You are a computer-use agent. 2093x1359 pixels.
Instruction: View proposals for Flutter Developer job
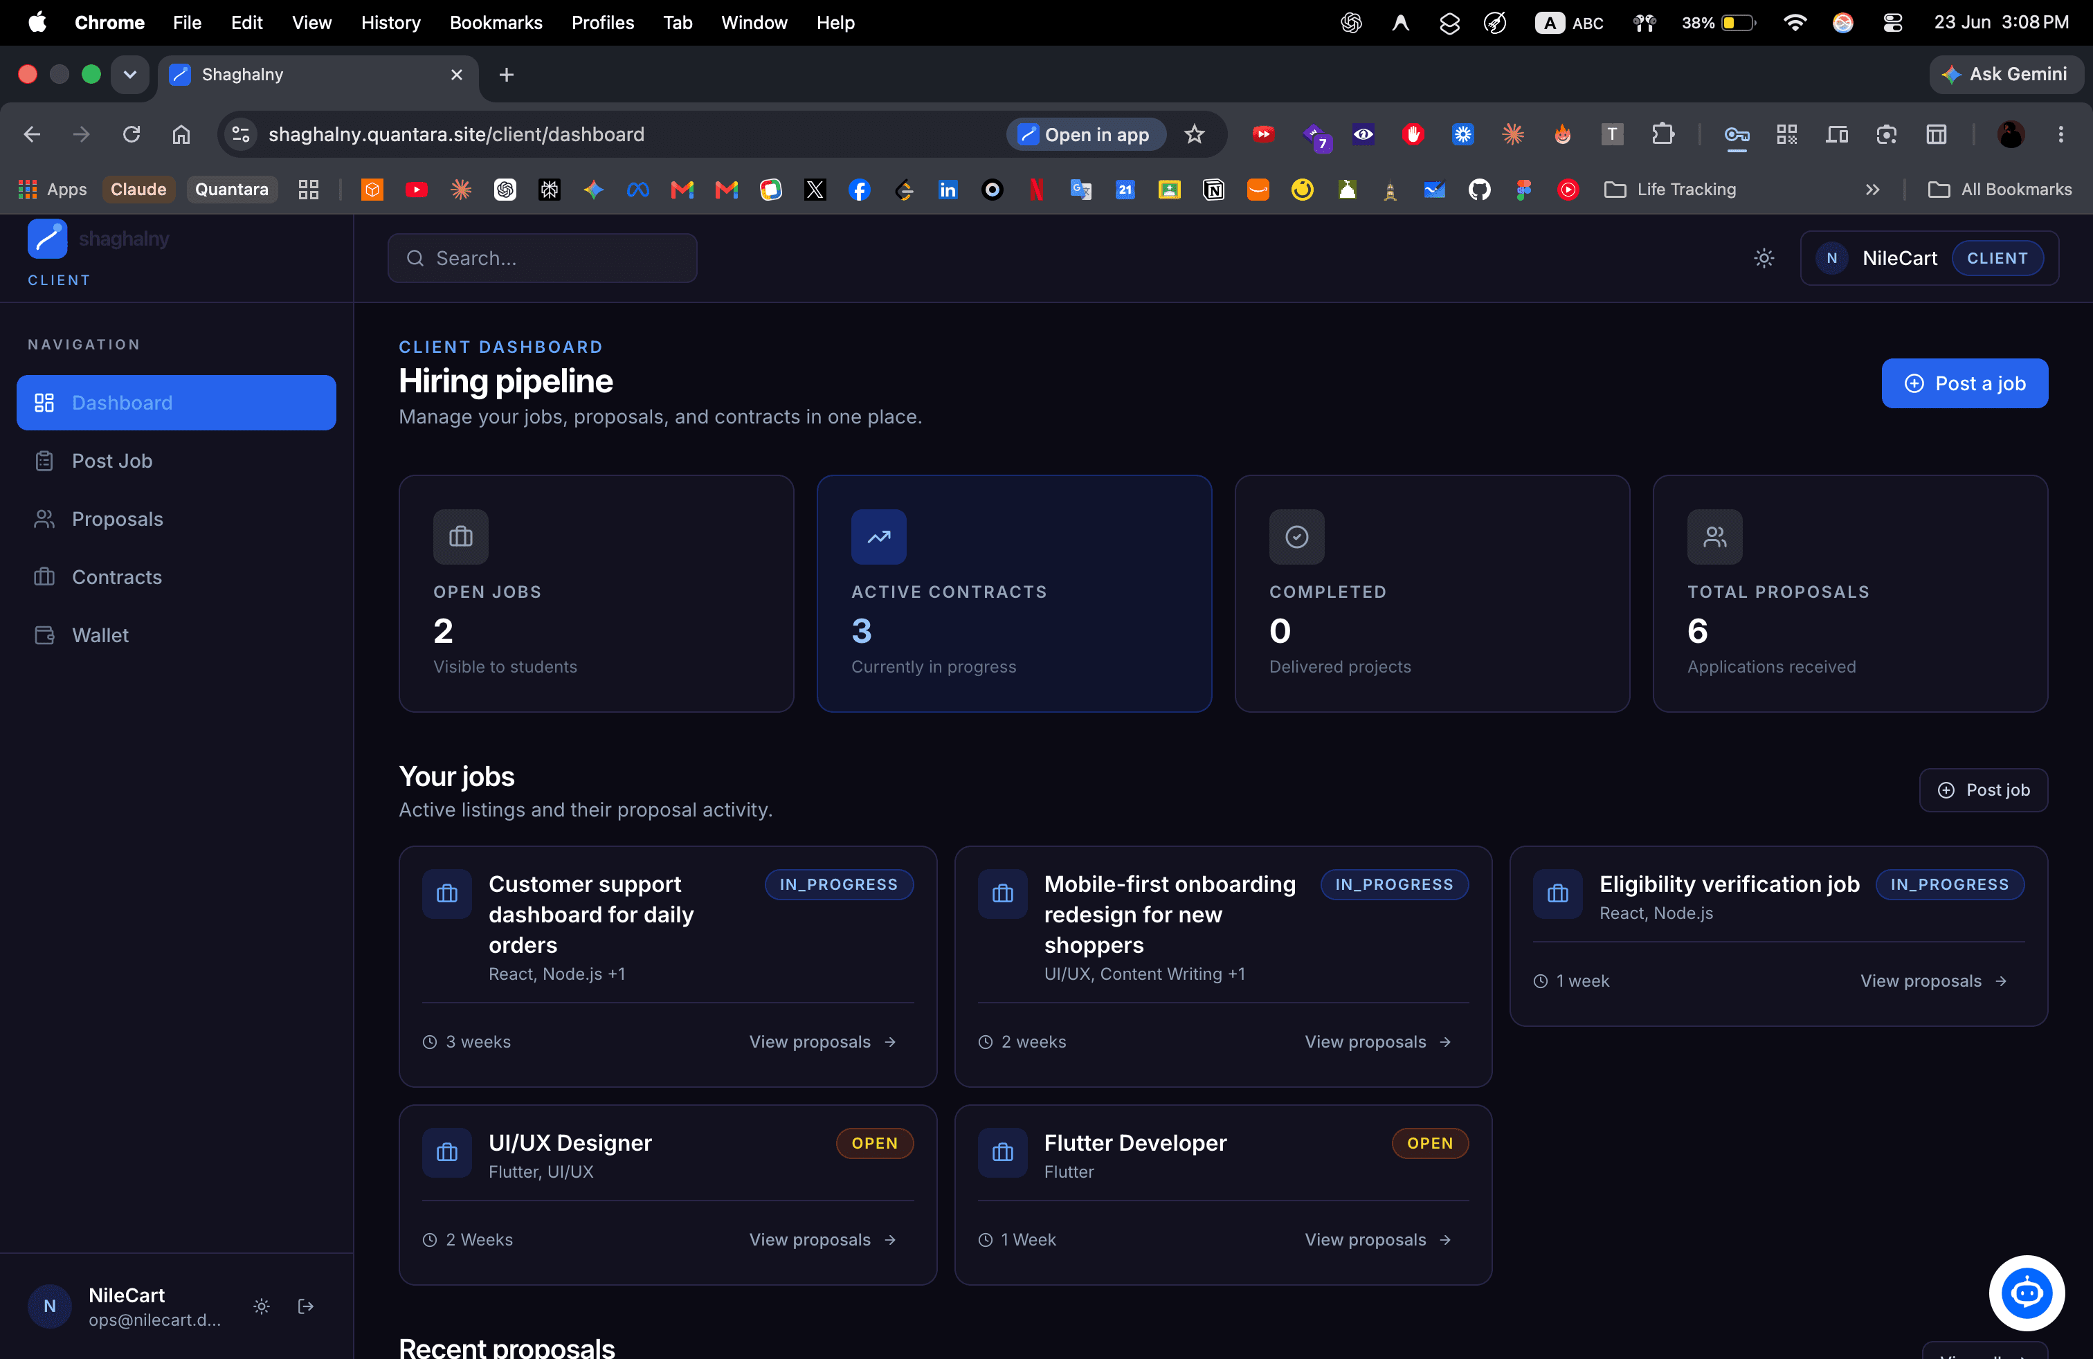click(1378, 1239)
